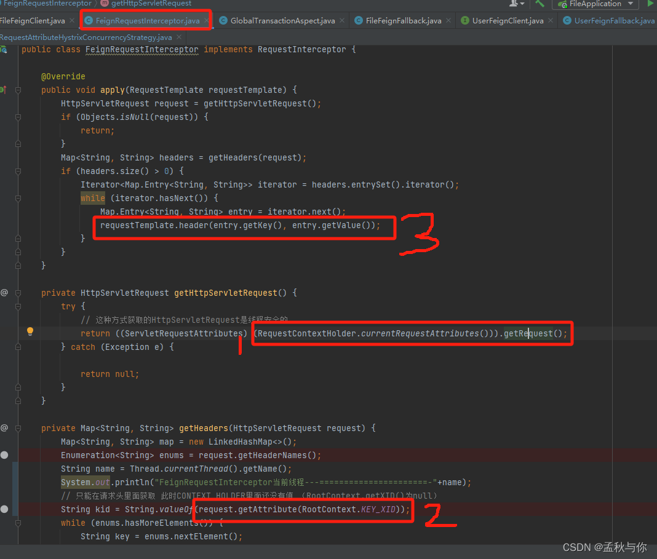The width and height of the screenshot is (657, 559).
Task: Click the green Build hammer icon
Action: (x=540, y=4)
